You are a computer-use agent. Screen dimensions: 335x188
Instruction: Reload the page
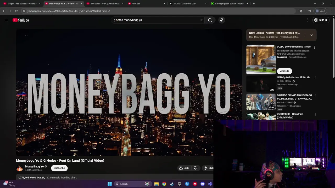pos(16,11)
